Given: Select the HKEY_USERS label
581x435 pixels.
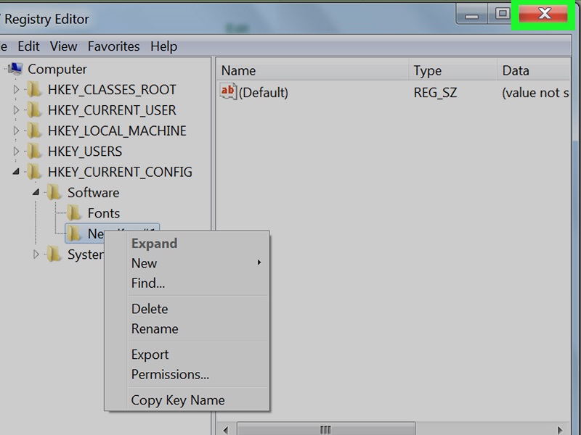Looking at the screenshot, I should coord(85,152).
